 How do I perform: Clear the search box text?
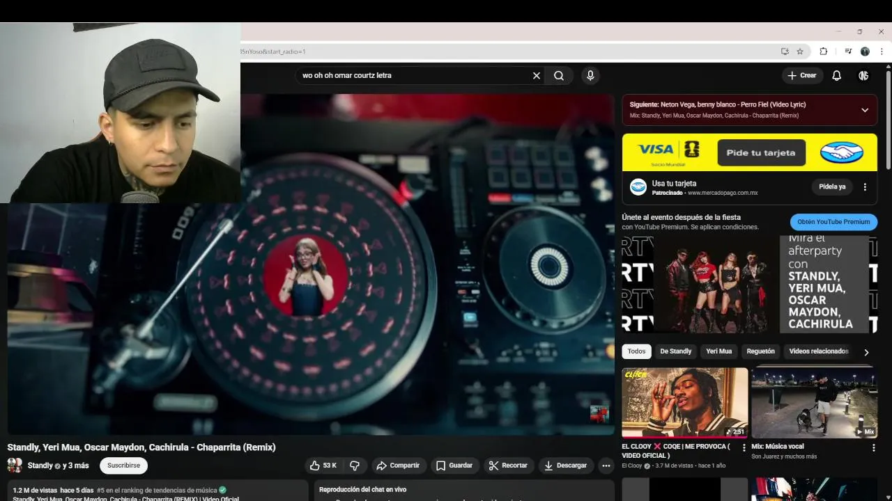click(537, 76)
